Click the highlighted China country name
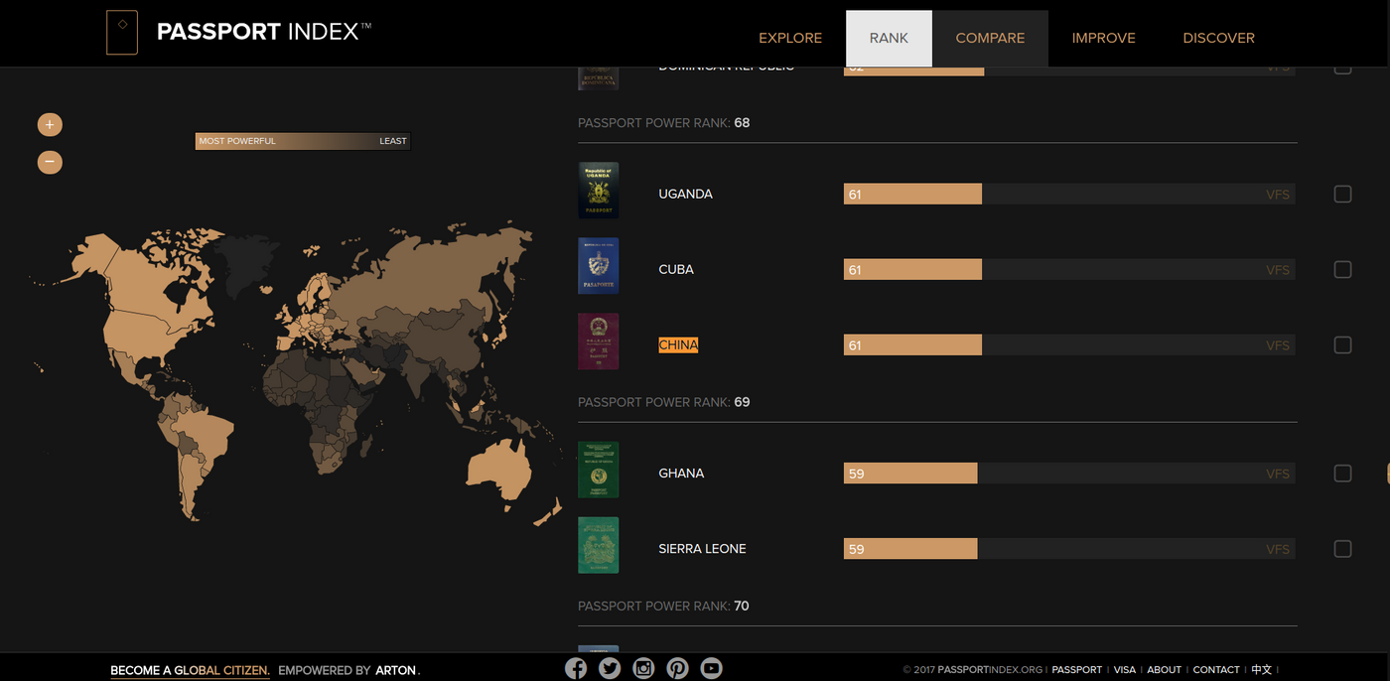This screenshot has height=681, width=1390. click(x=678, y=344)
